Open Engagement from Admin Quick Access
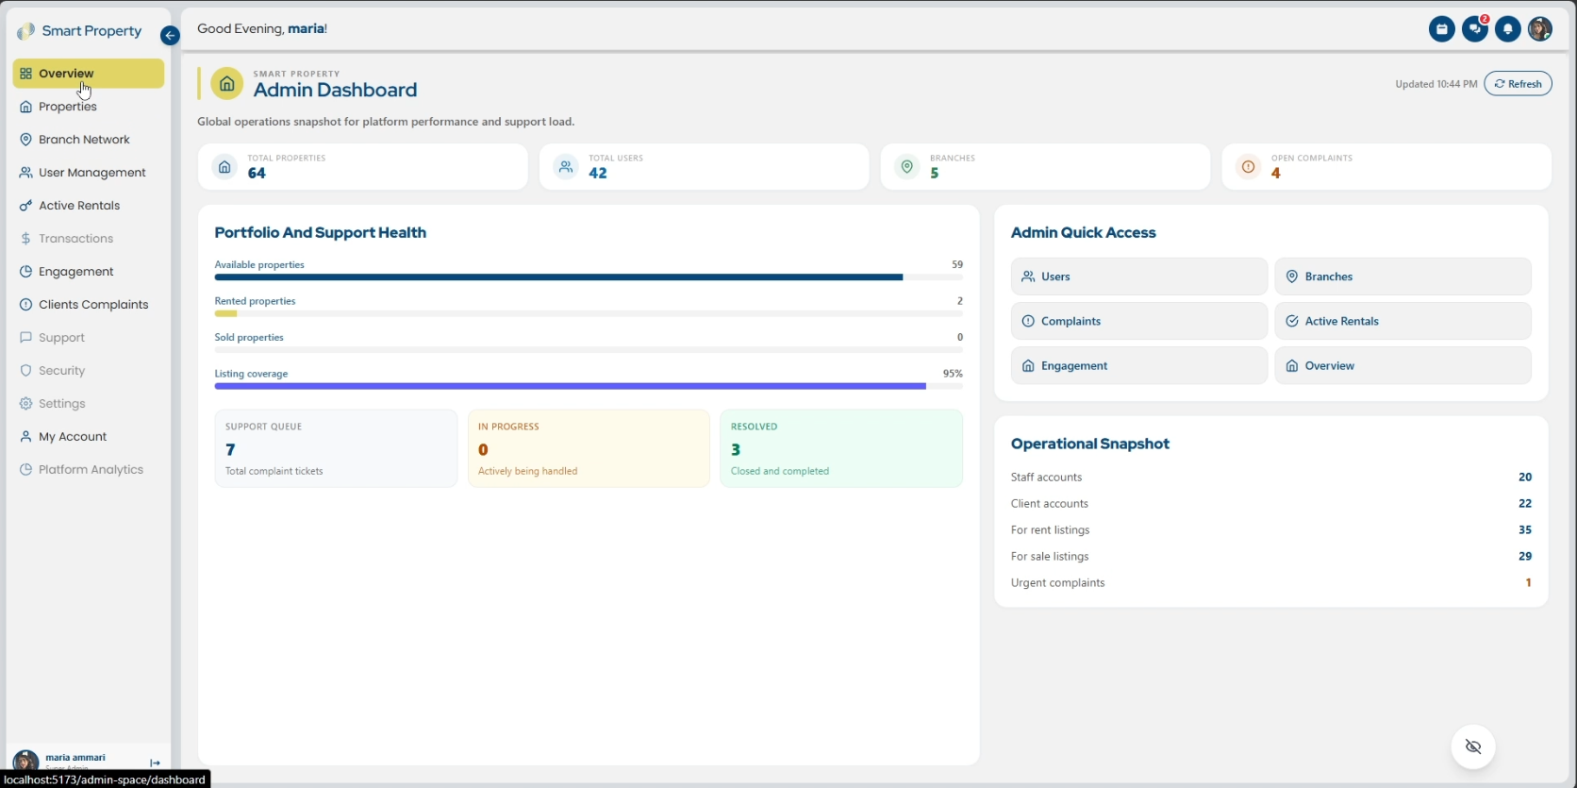1577x788 pixels. pyautogui.click(x=1139, y=365)
